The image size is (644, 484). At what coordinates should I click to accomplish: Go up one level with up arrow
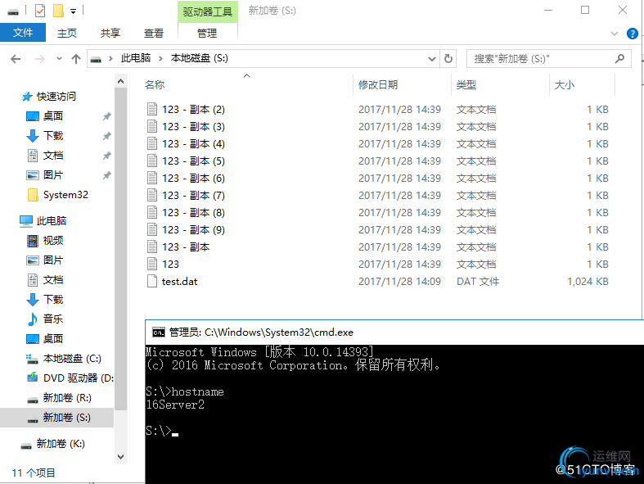pos(76,59)
